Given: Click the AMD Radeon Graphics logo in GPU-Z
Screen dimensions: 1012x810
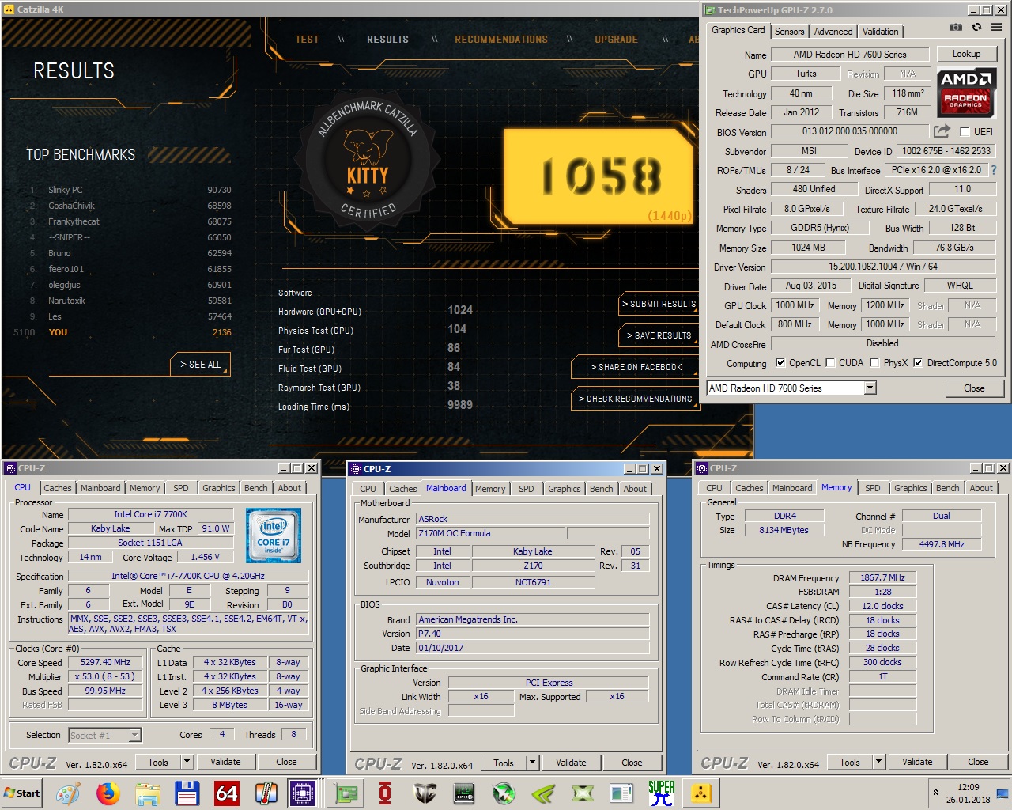Looking at the screenshot, I should (965, 93).
